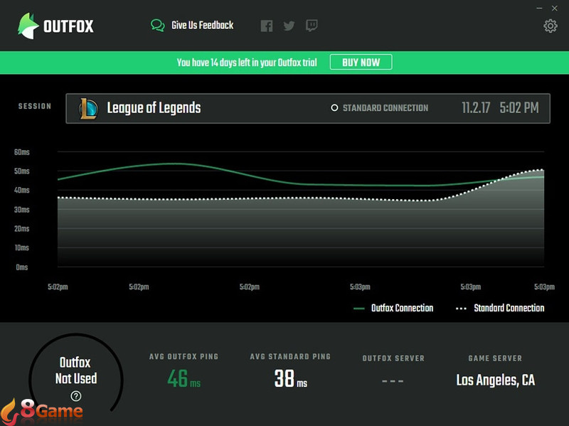
Task: Toggle Standard Connection legend entry
Action: pos(501,308)
